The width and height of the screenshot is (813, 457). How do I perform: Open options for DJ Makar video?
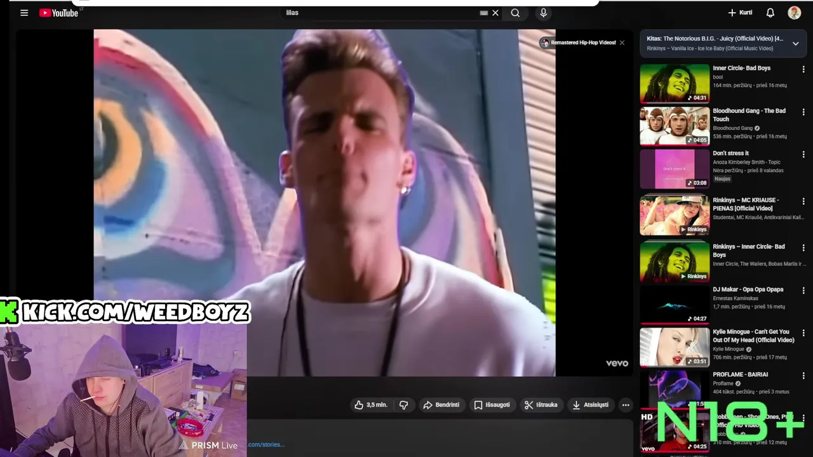(x=803, y=291)
